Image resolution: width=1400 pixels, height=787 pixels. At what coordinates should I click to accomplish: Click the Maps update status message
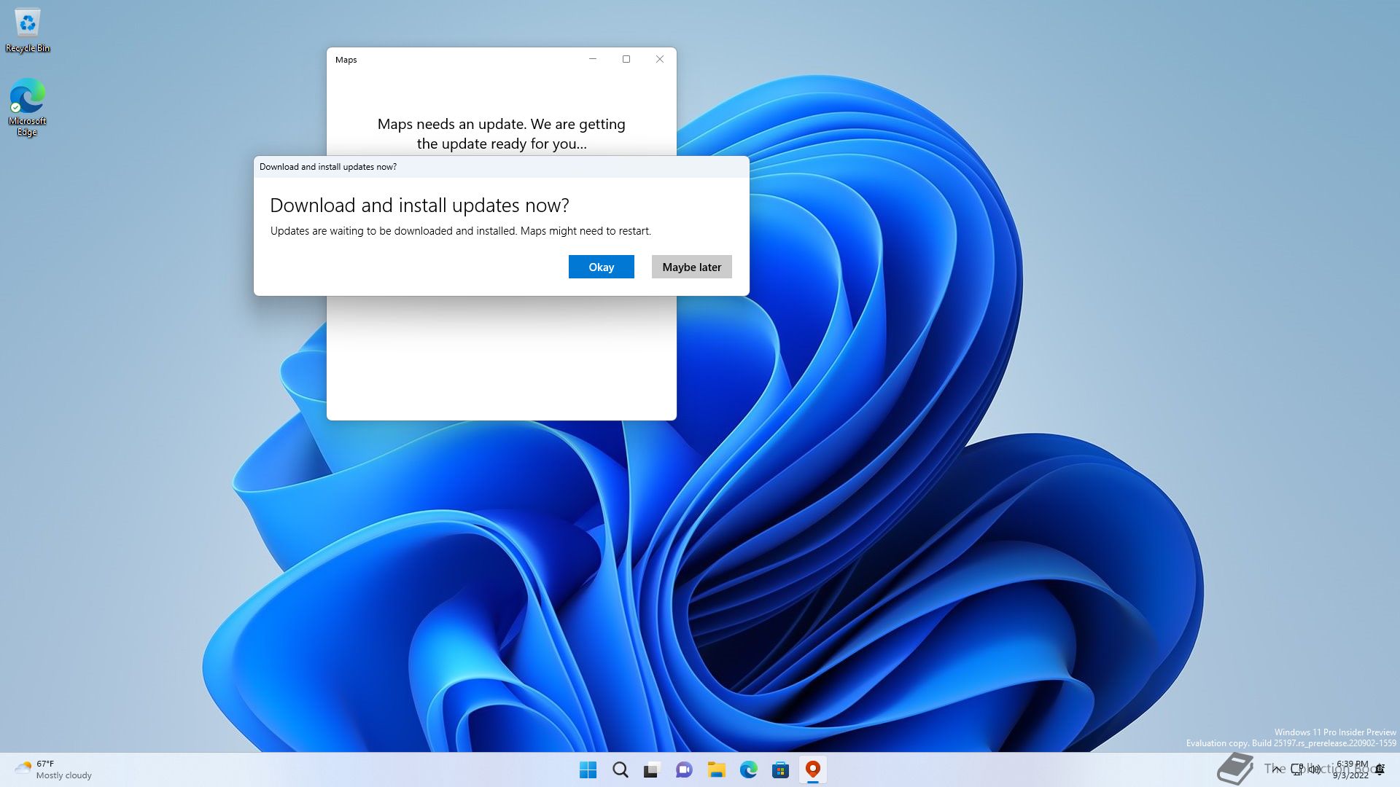point(501,134)
